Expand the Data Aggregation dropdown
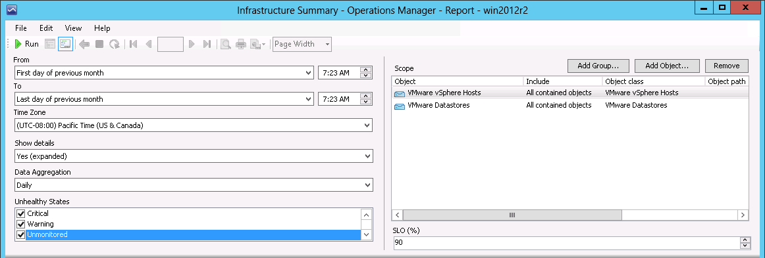The height and width of the screenshot is (258, 765). pyautogui.click(x=193, y=185)
